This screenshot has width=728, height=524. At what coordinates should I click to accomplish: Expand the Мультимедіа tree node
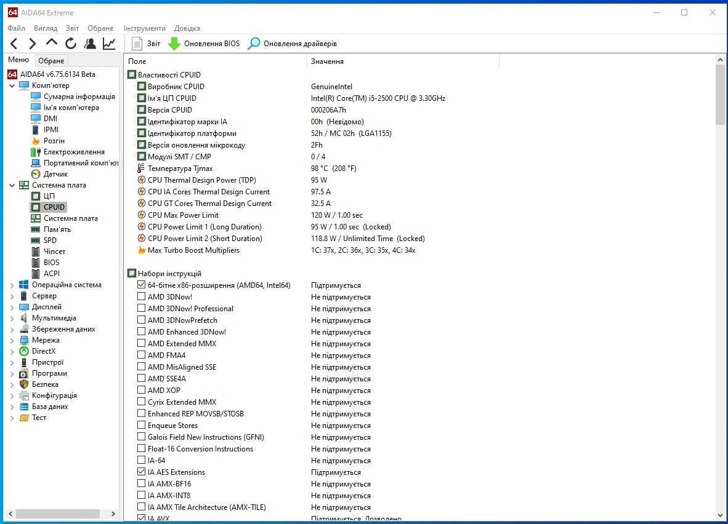[12, 319]
